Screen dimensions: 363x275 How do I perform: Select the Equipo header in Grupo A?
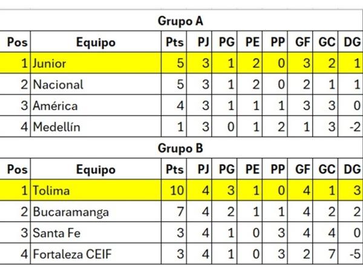96,43
